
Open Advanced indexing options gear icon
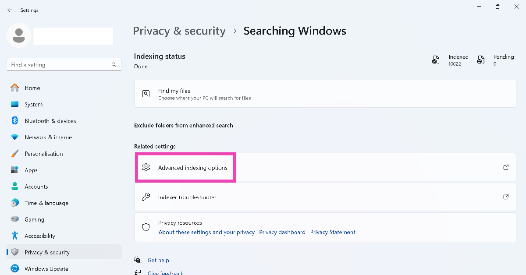[x=146, y=168]
